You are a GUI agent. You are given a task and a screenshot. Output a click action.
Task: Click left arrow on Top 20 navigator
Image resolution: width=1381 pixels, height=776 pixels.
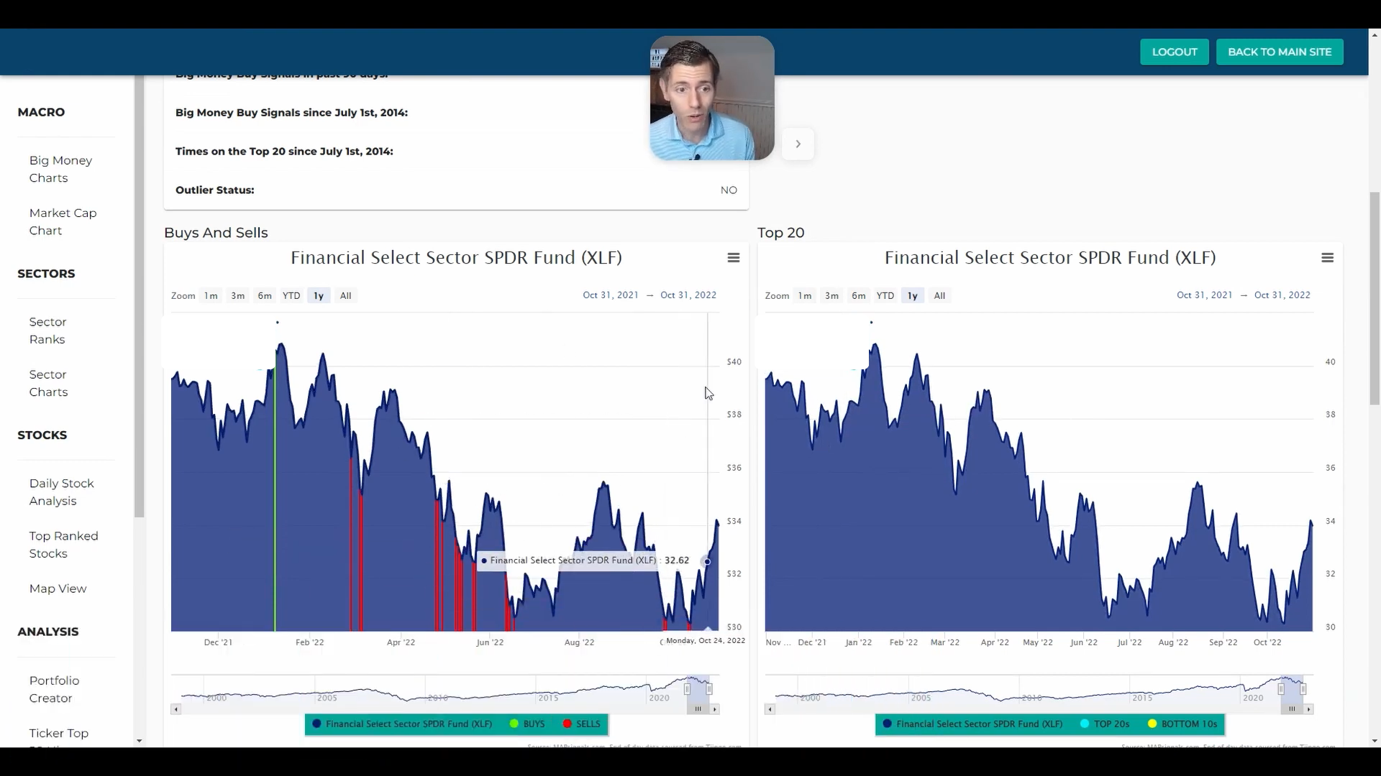coord(770,709)
